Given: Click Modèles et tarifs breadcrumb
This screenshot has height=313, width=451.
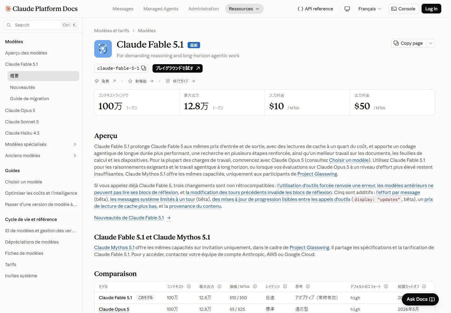Looking at the screenshot, I should pos(111,31).
